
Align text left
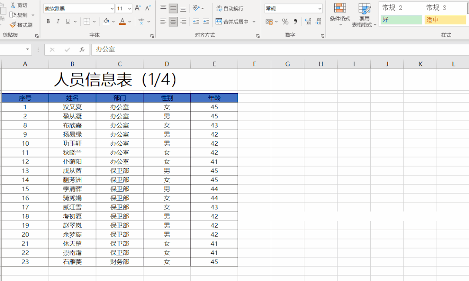tap(163, 22)
